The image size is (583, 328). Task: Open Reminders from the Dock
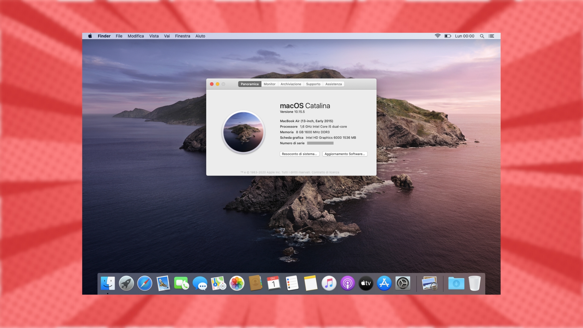point(292,283)
